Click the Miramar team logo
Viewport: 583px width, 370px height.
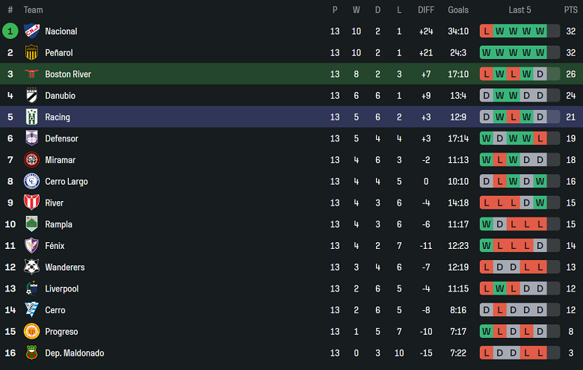click(x=31, y=160)
